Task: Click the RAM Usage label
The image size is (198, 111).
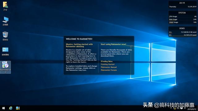Action: coord(173,19)
